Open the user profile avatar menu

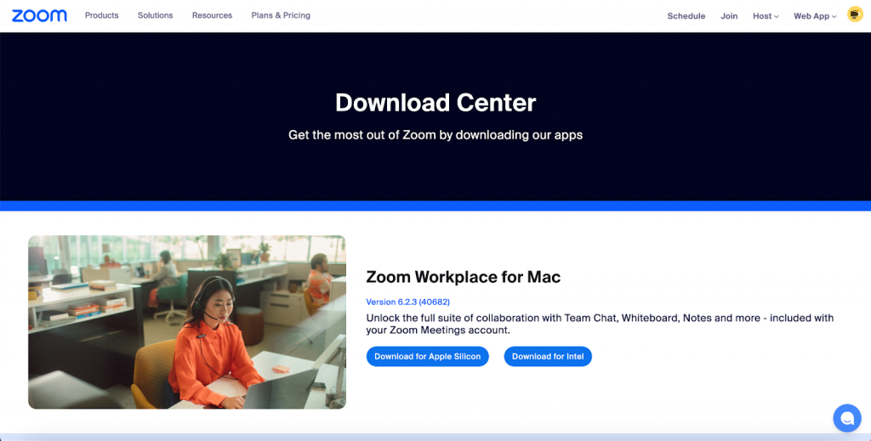[854, 14]
